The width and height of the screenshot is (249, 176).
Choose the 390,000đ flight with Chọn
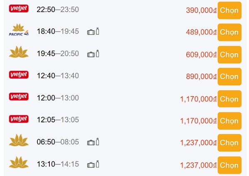[x=229, y=10]
